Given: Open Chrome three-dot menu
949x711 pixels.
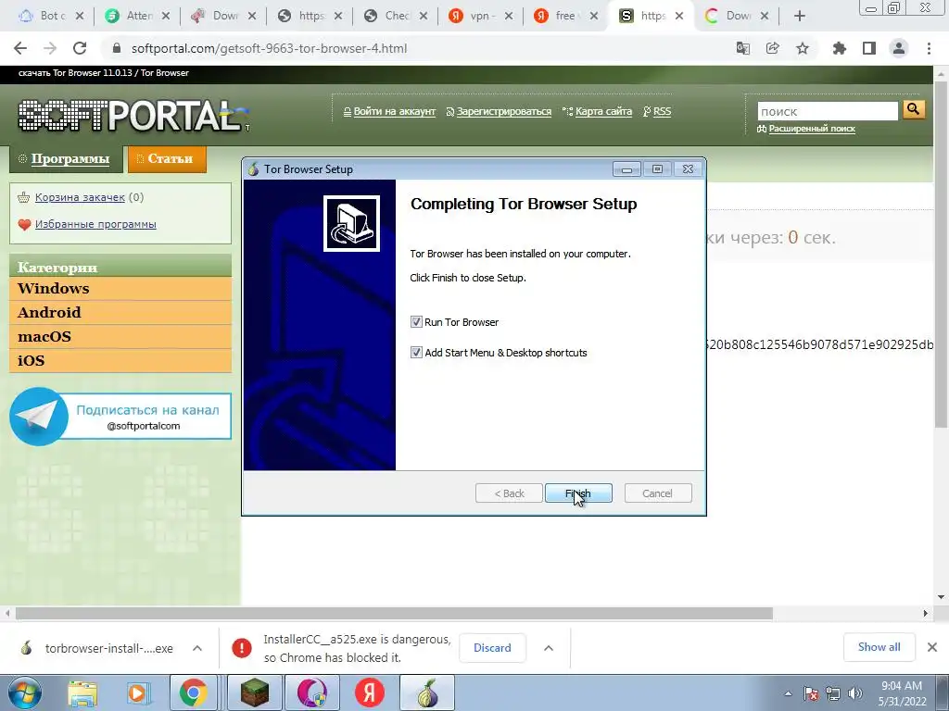Looking at the screenshot, I should point(929,48).
